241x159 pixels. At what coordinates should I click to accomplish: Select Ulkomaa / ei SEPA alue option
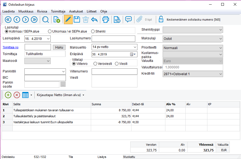click(x=50, y=31)
